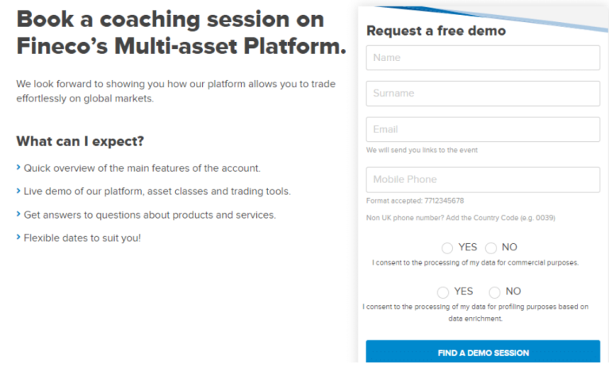
Task: Focus the Surname text field
Action: (482, 93)
